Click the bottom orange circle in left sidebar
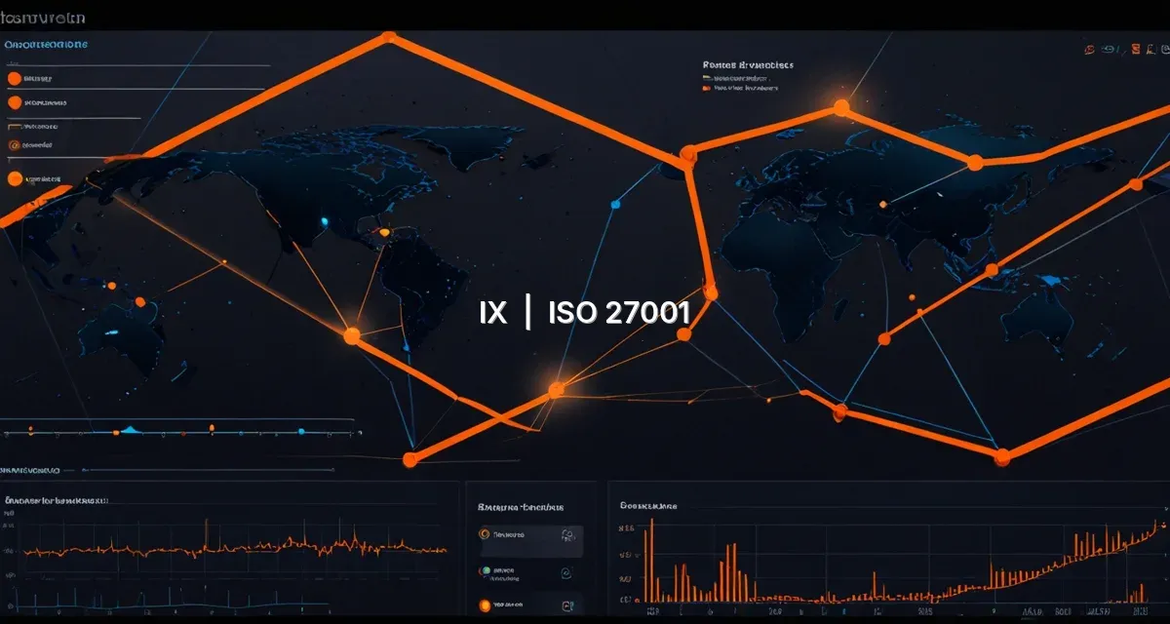 tap(14, 178)
